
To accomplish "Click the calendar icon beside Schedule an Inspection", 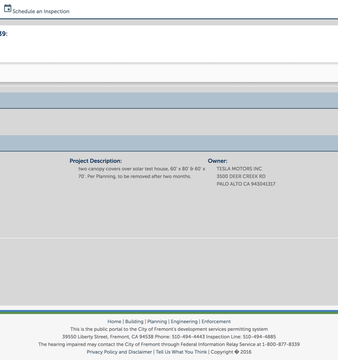I will point(8,8).
